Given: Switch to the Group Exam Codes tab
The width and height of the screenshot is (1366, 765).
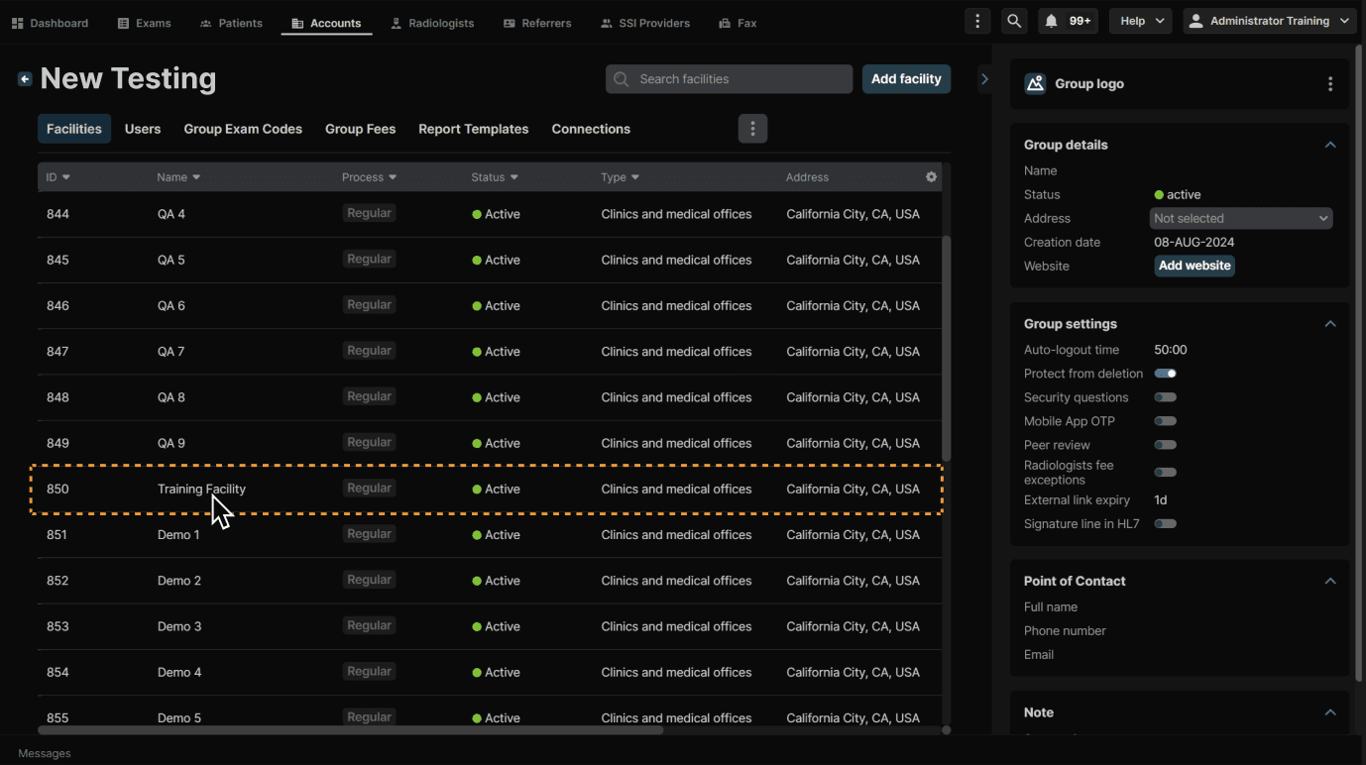Looking at the screenshot, I should (243, 129).
